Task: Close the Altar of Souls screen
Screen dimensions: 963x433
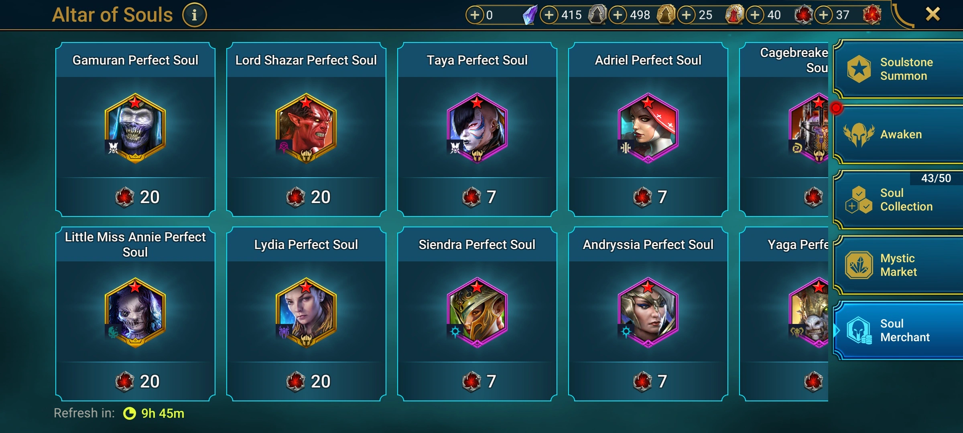Action: [933, 14]
